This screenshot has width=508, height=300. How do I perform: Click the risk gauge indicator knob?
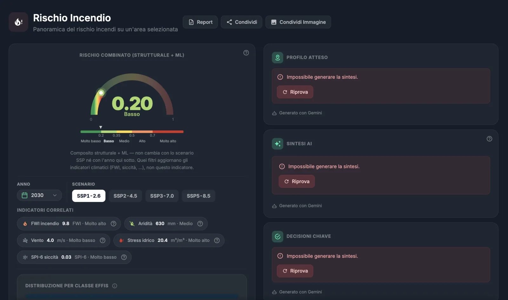[101, 93]
